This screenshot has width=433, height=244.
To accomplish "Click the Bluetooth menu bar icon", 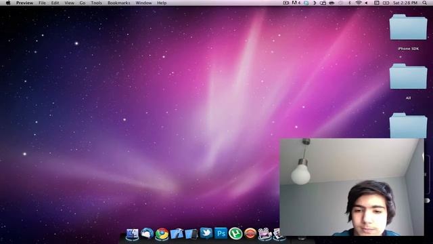I will 350,3.
